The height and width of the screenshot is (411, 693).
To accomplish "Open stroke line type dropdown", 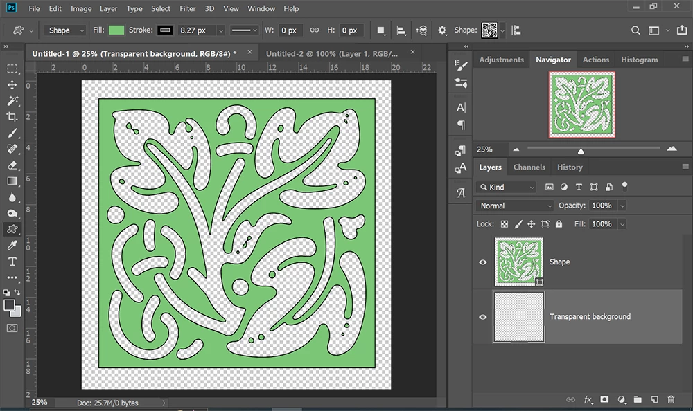I will point(244,30).
